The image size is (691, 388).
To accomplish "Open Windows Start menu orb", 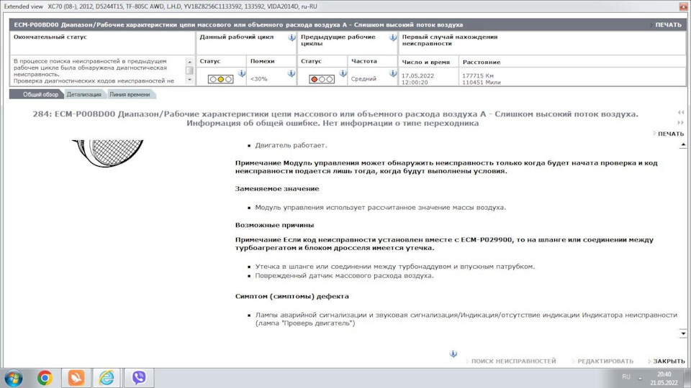I will [14, 378].
